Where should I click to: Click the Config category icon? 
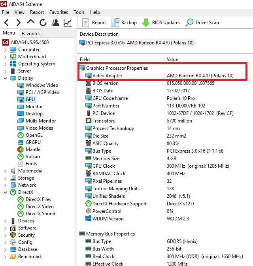pyautogui.click(x=13, y=242)
